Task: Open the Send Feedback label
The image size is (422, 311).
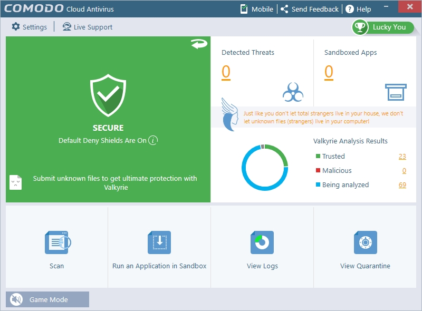Action: click(x=315, y=9)
